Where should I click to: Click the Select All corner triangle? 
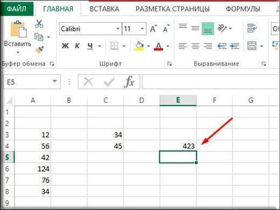tap(9, 100)
